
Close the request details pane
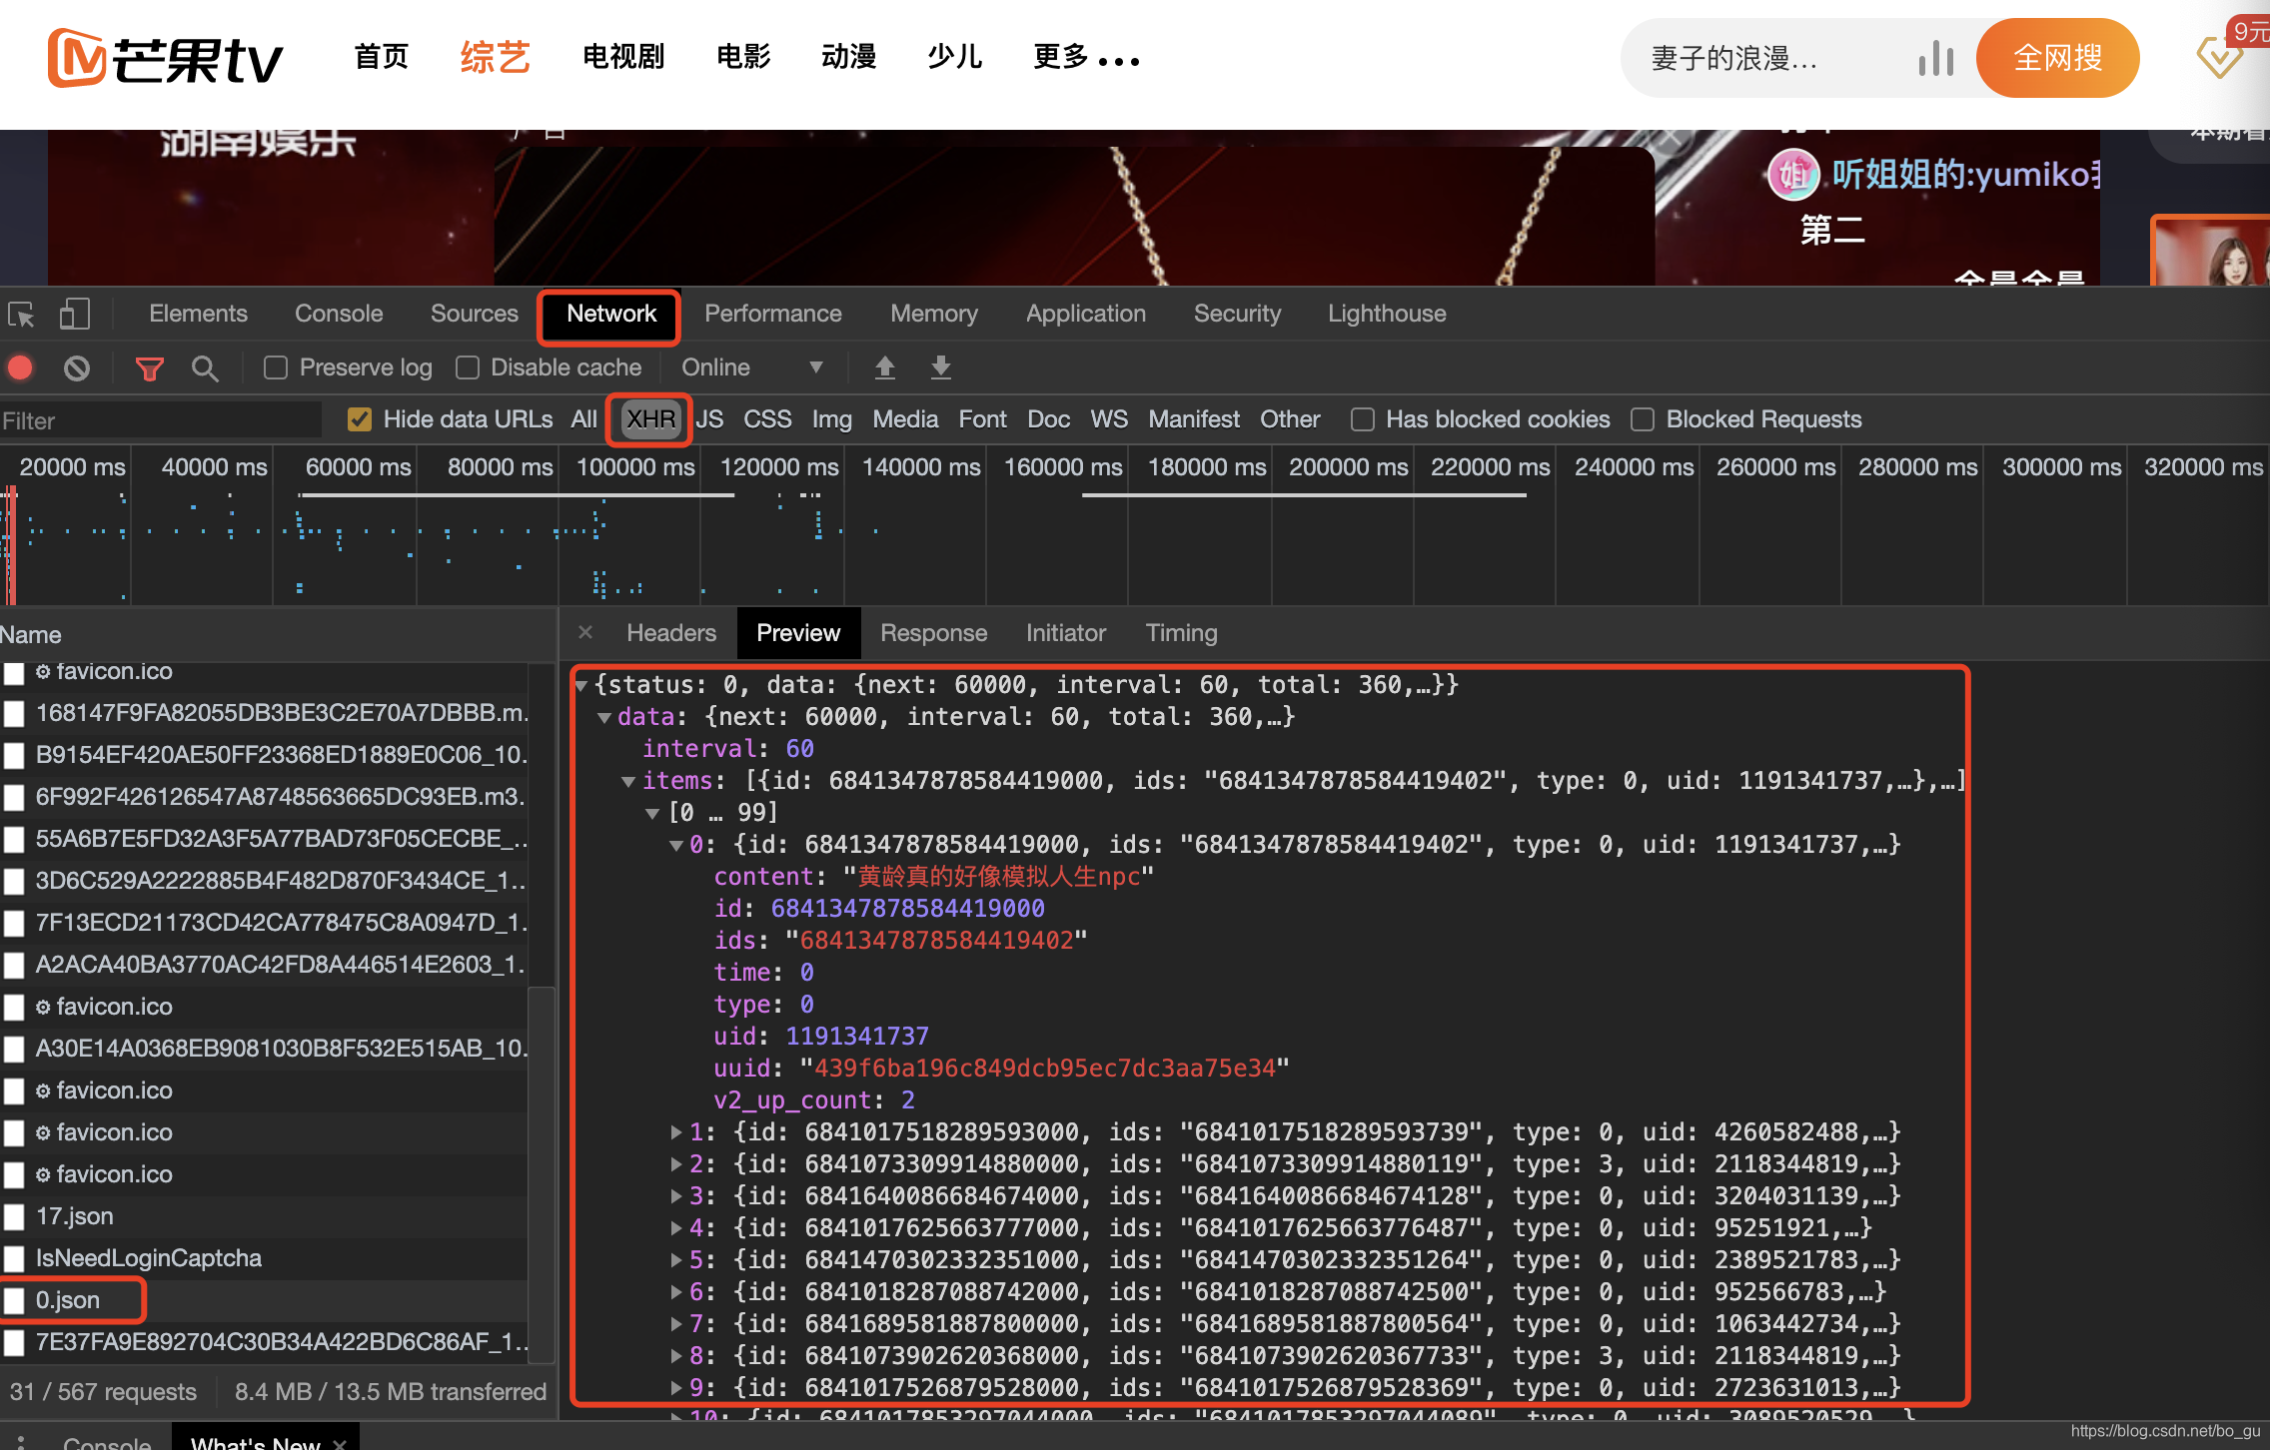(x=585, y=633)
